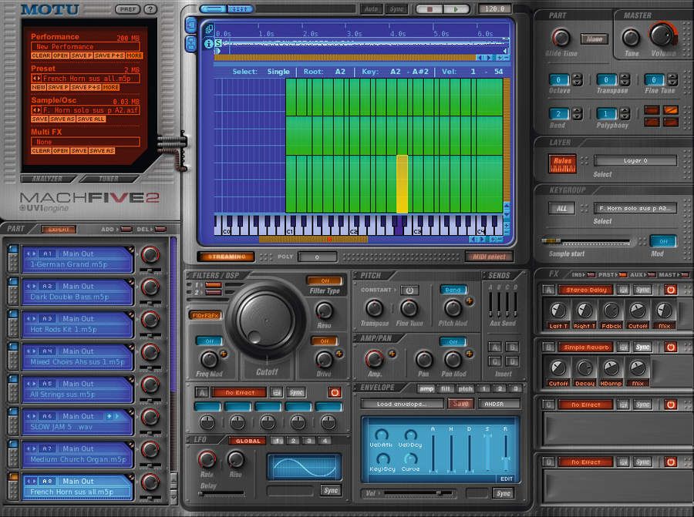694x517 pixels.
Task: Toggle the transport Sync button
Action: coord(396,8)
